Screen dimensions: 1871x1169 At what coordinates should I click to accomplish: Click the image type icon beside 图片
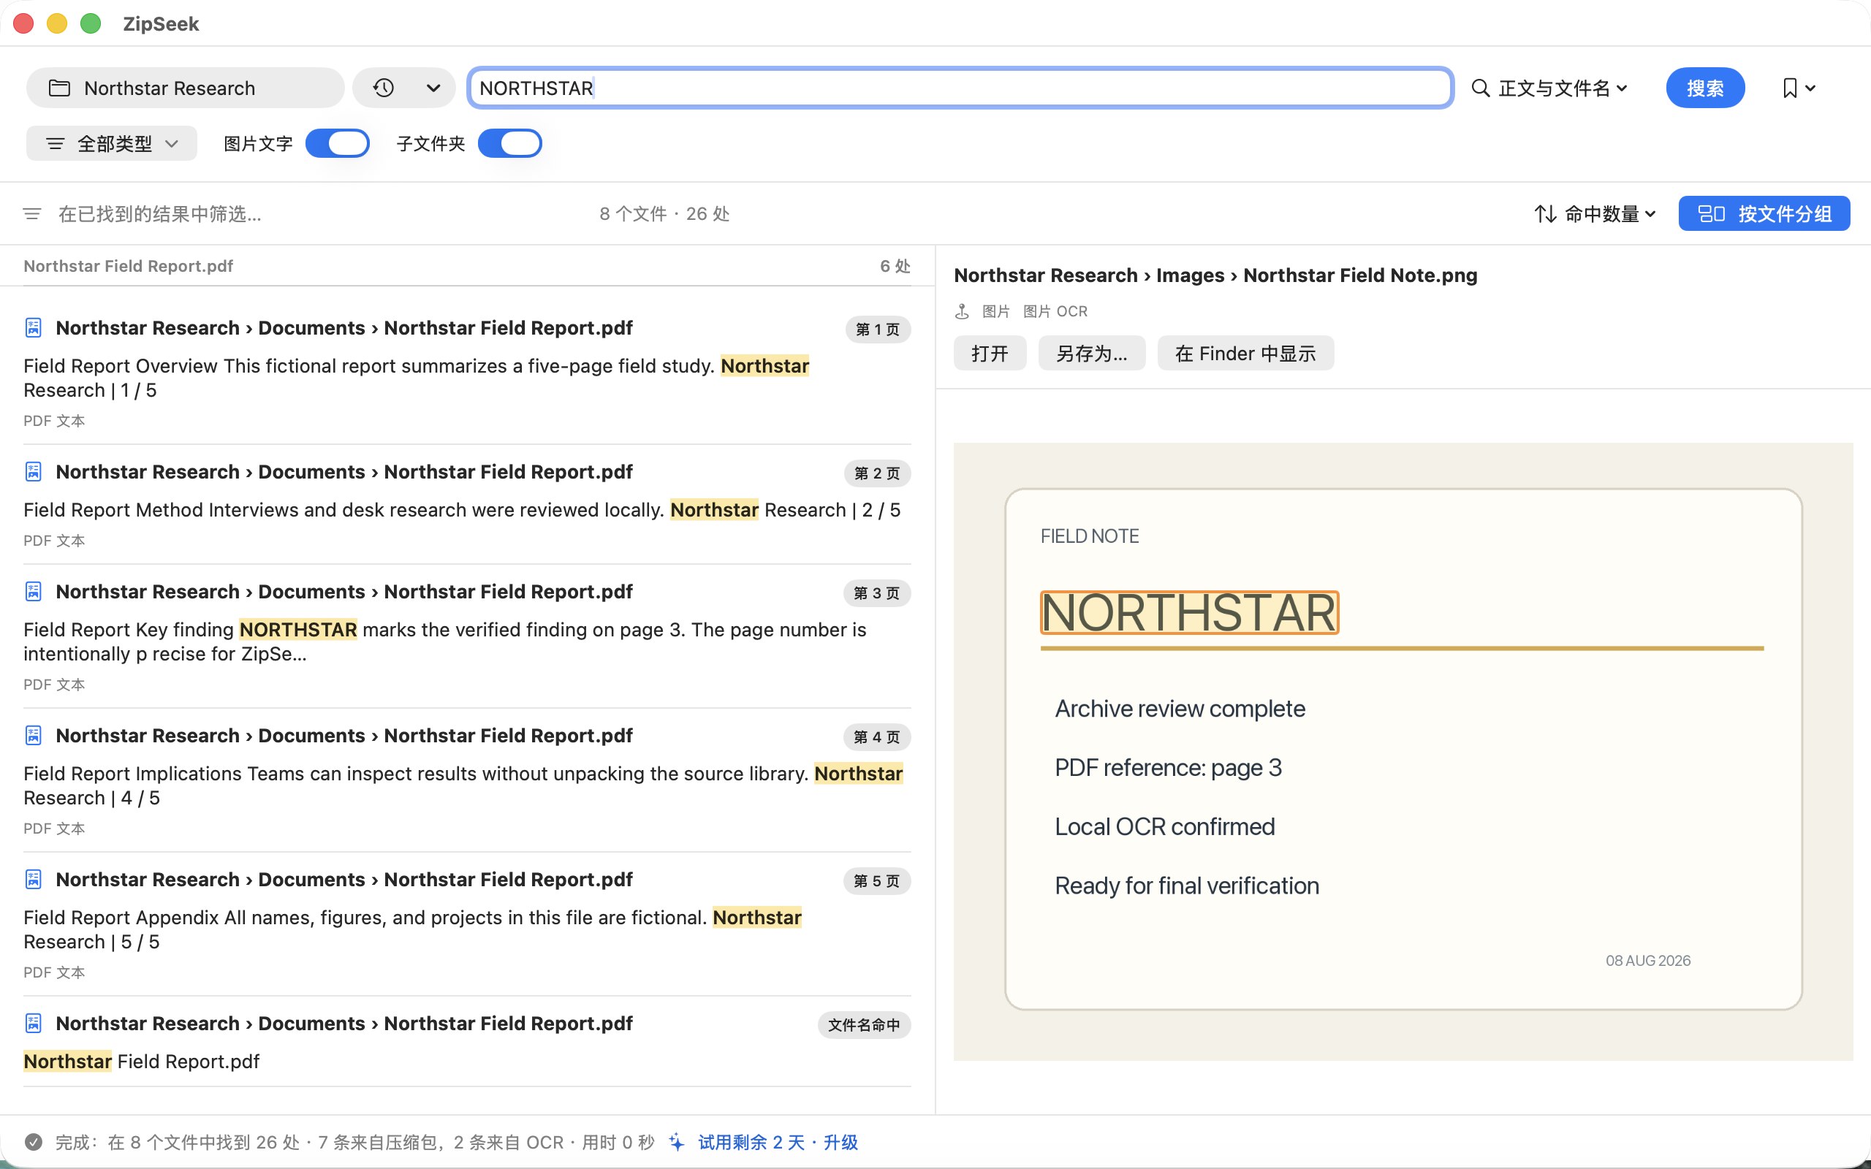[x=962, y=311]
